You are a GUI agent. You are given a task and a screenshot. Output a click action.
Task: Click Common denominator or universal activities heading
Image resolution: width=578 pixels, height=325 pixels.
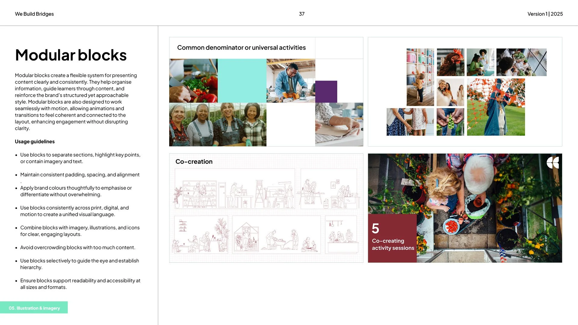pos(241,48)
